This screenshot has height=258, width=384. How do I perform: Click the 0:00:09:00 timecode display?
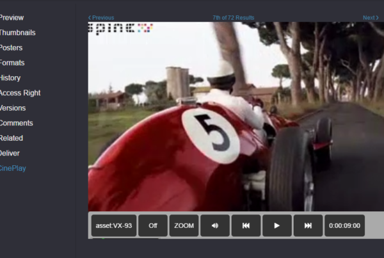click(x=345, y=225)
